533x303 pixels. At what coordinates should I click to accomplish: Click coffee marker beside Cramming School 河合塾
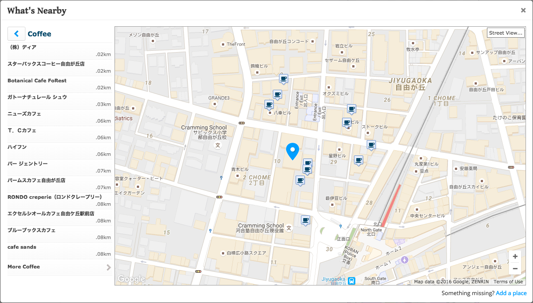point(305,220)
